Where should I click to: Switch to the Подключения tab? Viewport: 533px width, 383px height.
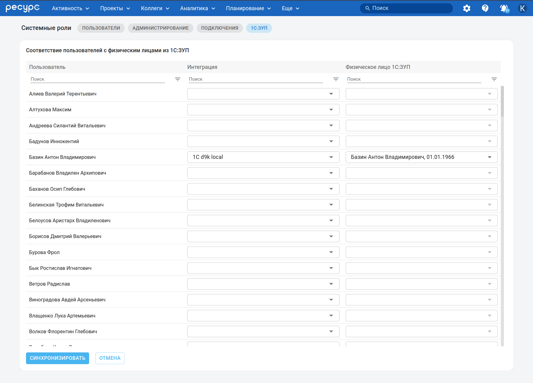click(220, 28)
